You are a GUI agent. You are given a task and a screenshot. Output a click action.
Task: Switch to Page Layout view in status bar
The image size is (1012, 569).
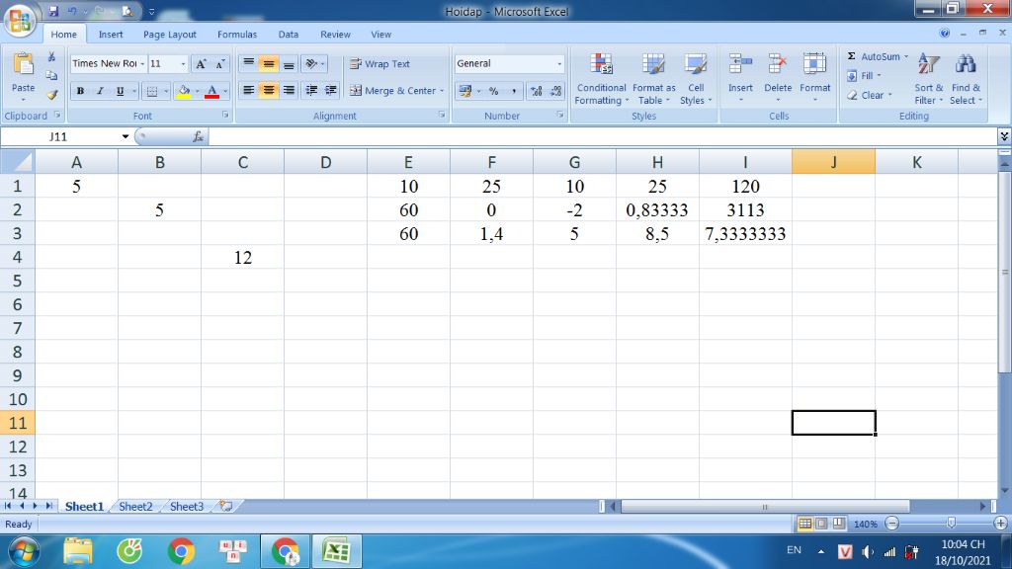pyautogui.click(x=821, y=524)
